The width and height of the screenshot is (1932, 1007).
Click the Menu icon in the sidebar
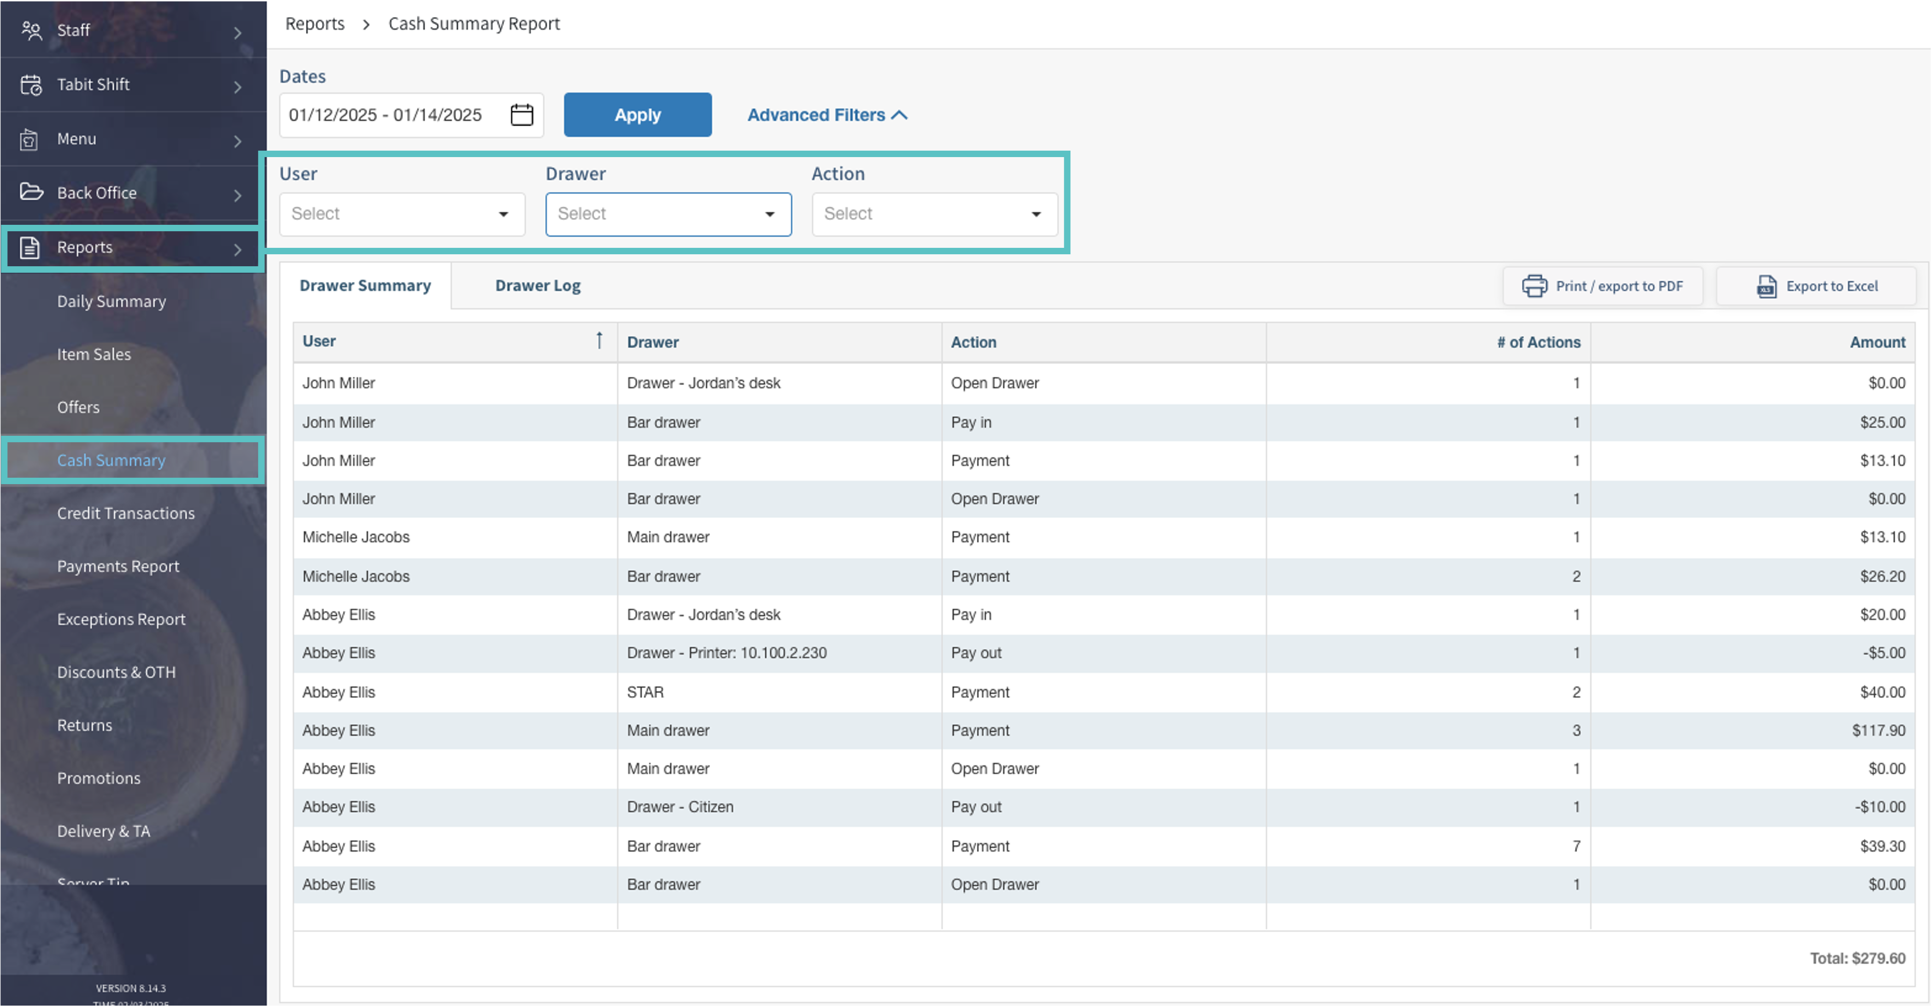pos(29,140)
